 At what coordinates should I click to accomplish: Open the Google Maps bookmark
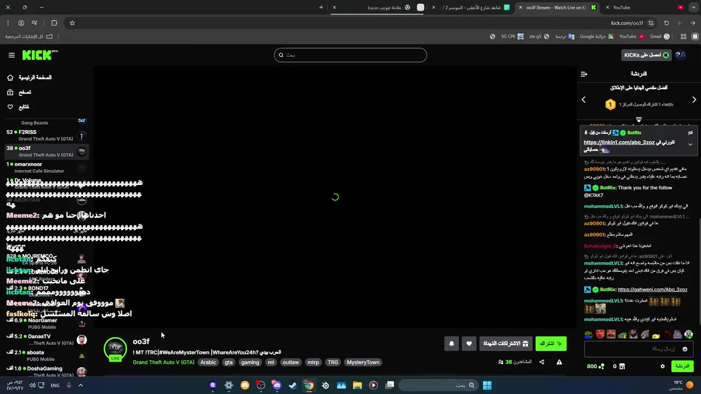tap(597, 37)
